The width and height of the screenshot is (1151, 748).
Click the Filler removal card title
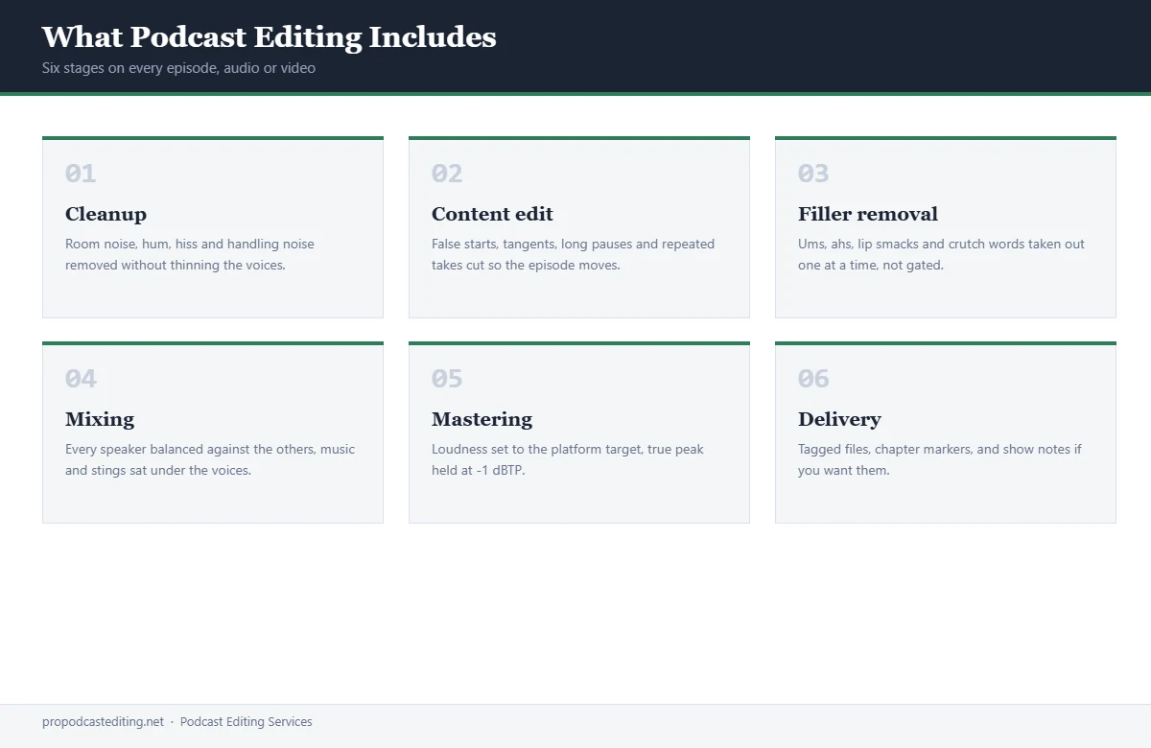coord(868,214)
